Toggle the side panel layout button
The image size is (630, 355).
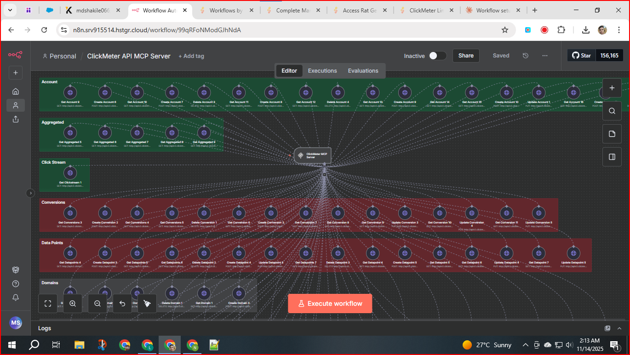coord(612,157)
